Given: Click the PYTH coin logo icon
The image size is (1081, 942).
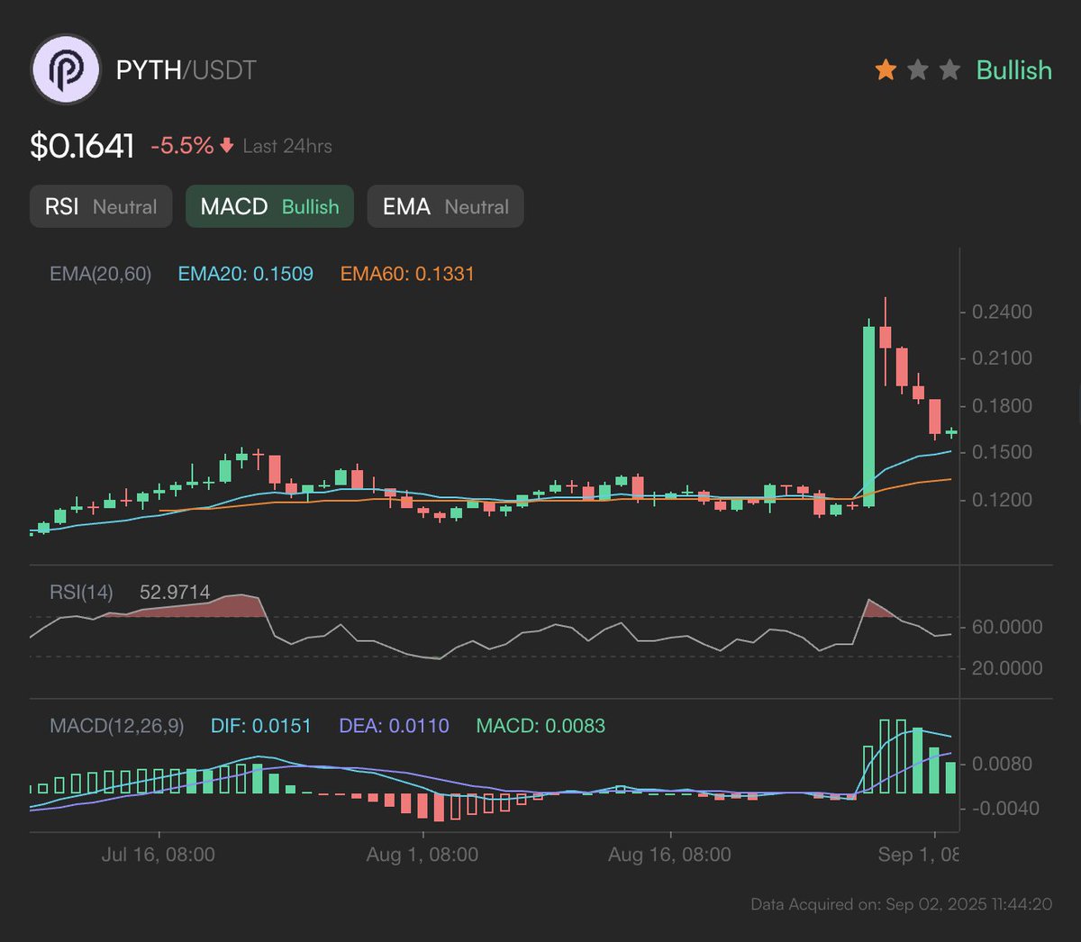Looking at the screenshot, I should click(x=66, y=69).
